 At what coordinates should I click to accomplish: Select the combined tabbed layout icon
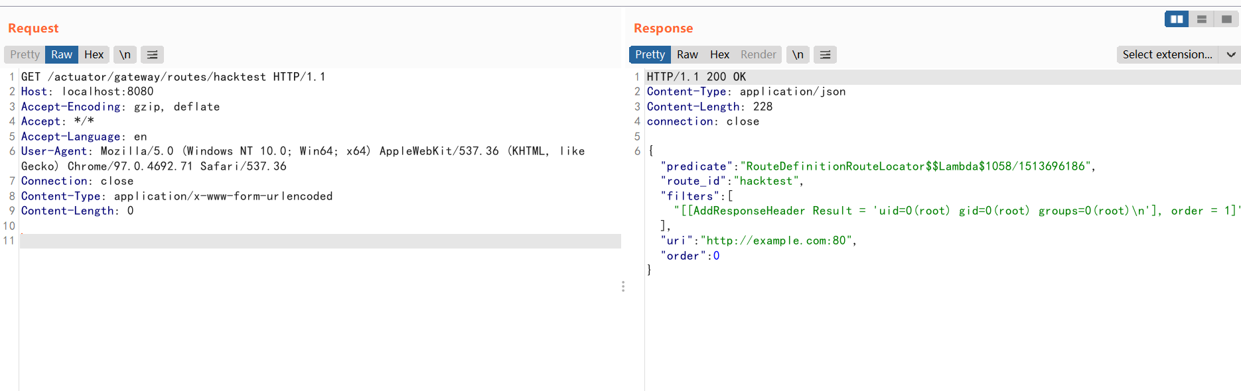(x=1226, y=19)
